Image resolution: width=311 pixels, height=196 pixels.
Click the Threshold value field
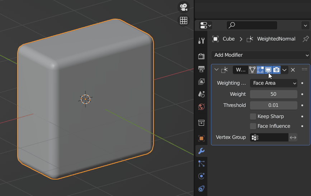[x=273, y=105]
